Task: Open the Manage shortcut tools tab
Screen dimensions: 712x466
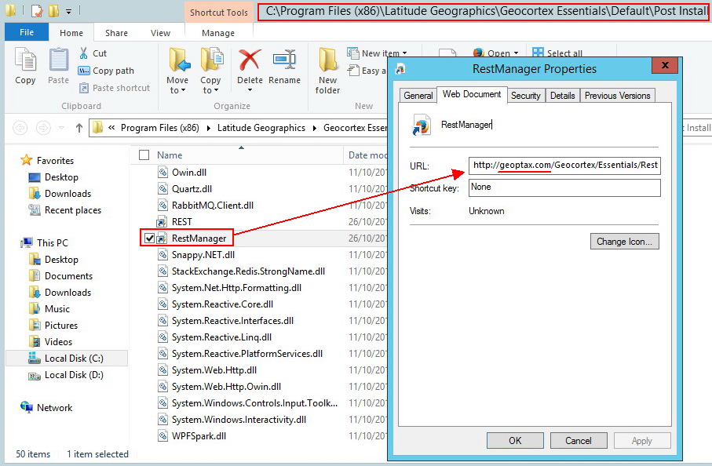Action: [218, 33]
